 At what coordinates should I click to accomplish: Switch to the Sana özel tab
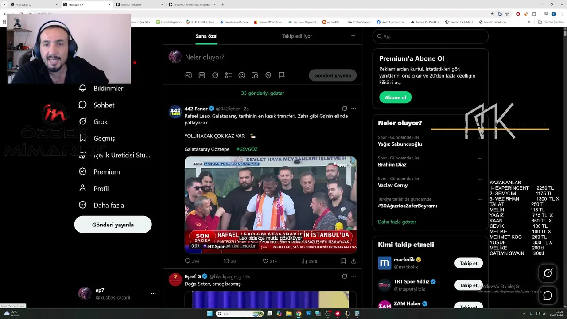[206, 36]
